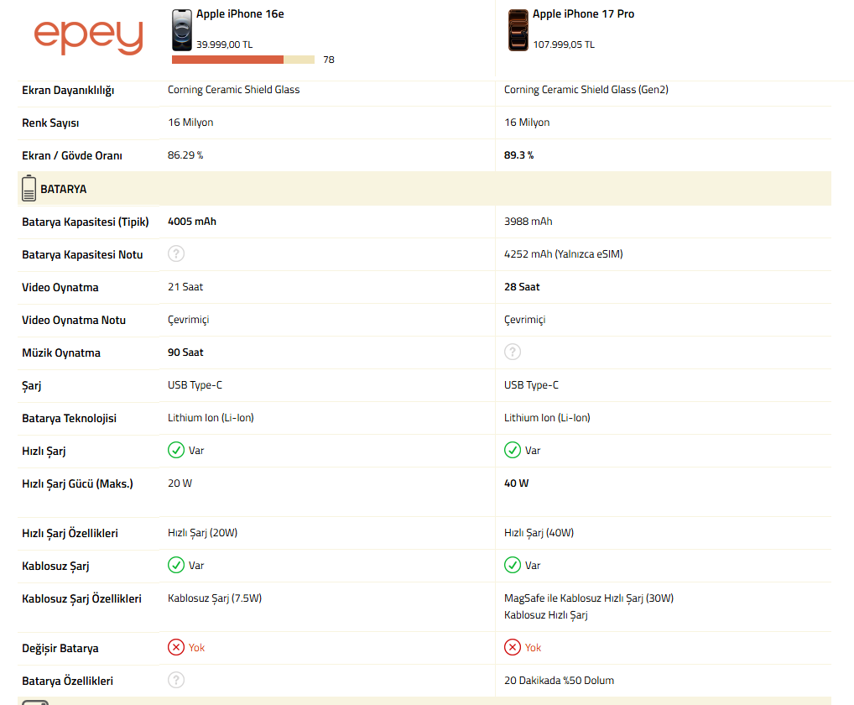854x705 pixels.
Task: Click the iPhone 16e price 39.999,00 TL
Action: pos(224,44)
